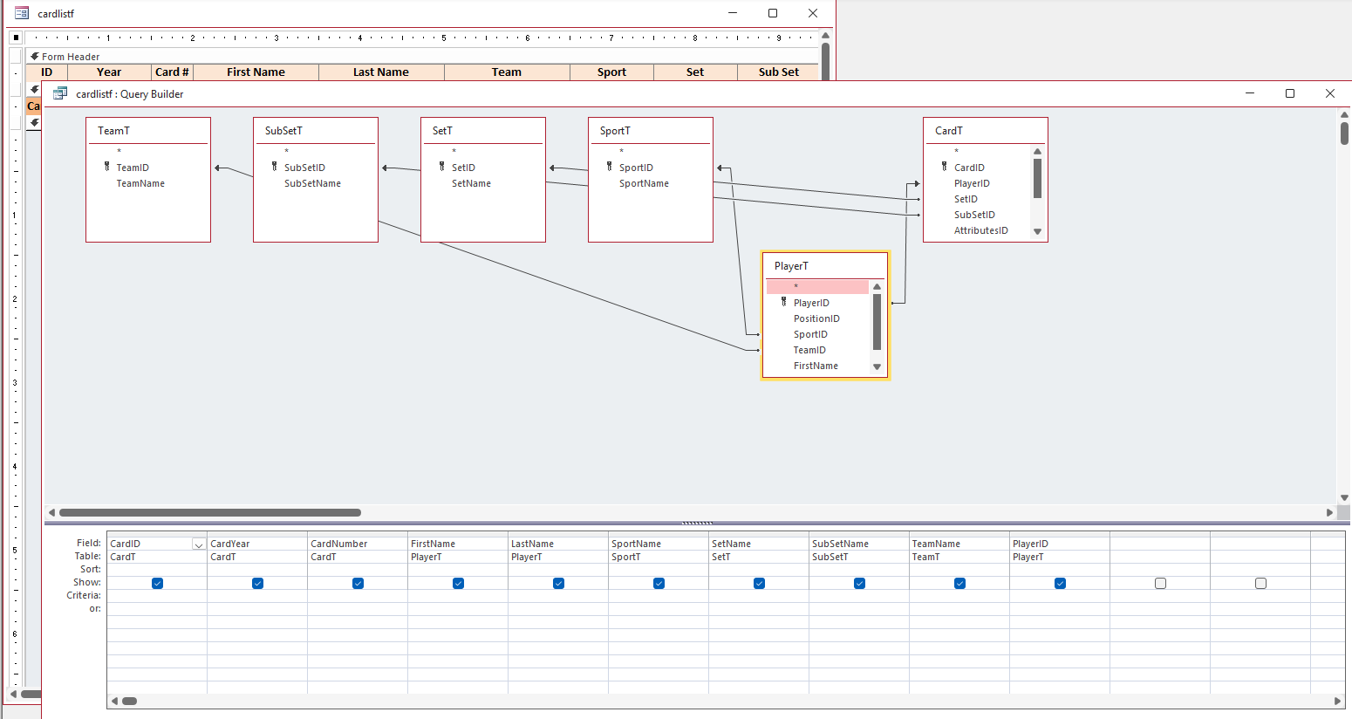Click the diagram pane horizontal scrollbar thumb

point(209,512)
